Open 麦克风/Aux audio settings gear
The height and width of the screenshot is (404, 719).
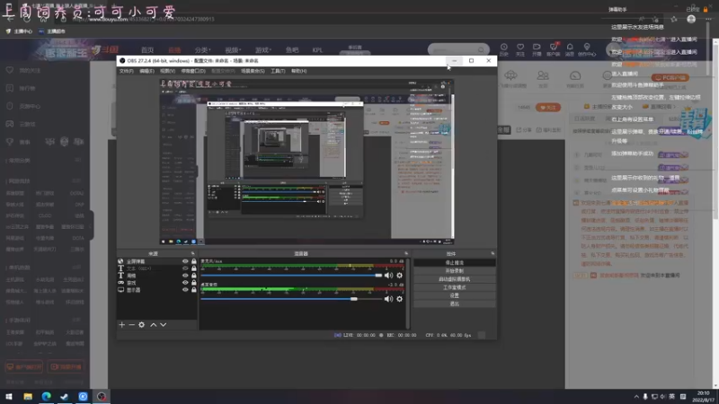(x=399, y=276)
